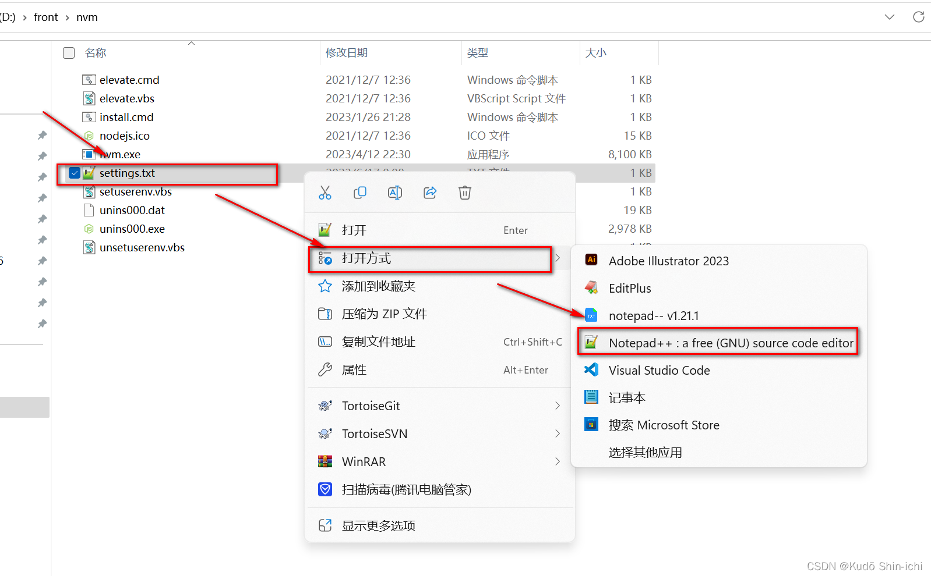Click the 记事本 notepad icon

(x=591, y=397)
